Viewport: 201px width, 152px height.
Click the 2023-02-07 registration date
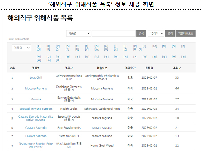point(149,78)
